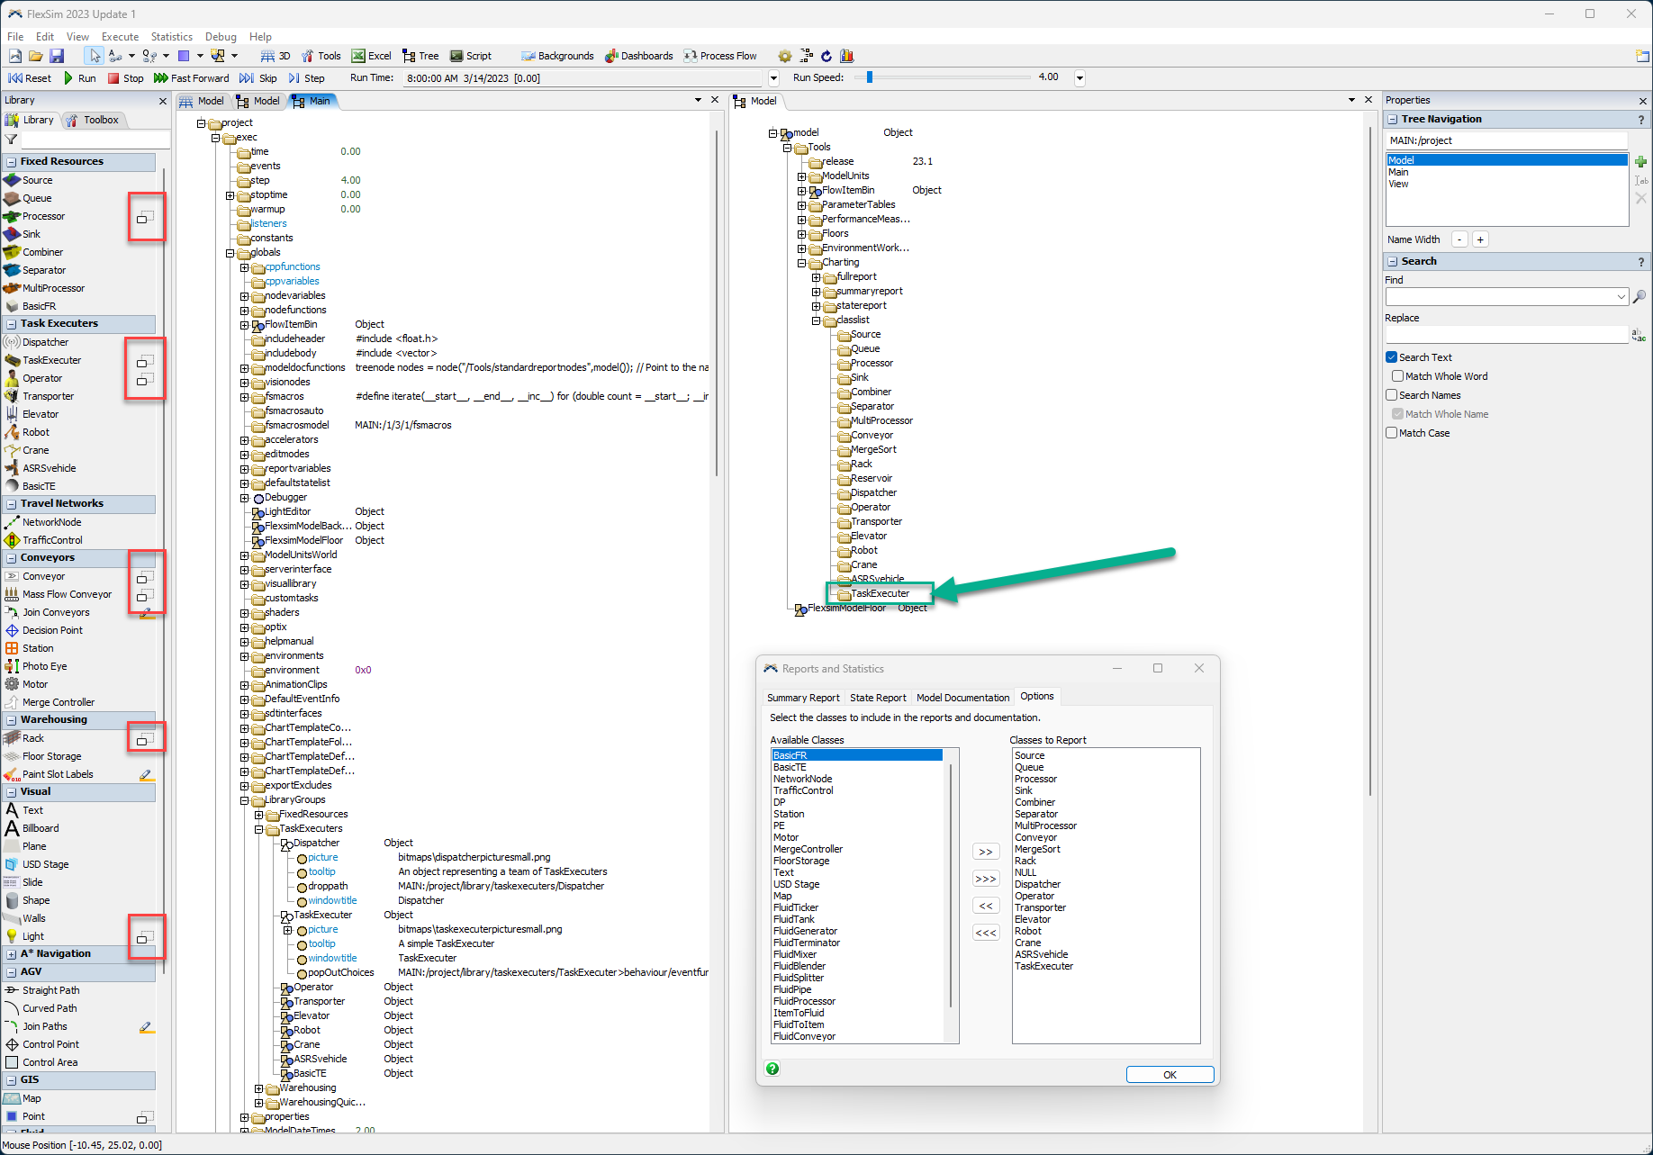Open the Excel interface tool
The height and width of the screenshot is (1155, 1653).
pyautogui.click(x=372, y=56)
